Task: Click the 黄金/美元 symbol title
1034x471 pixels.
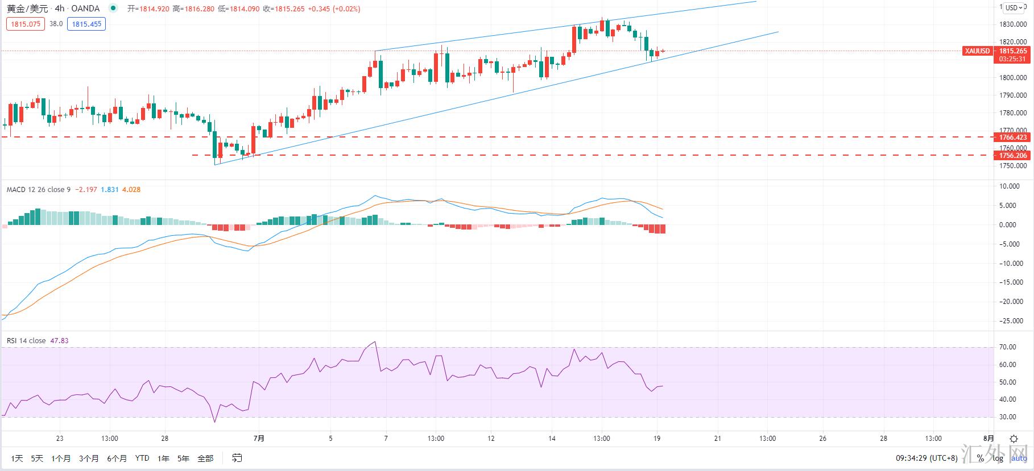Action: pos(27,9)
